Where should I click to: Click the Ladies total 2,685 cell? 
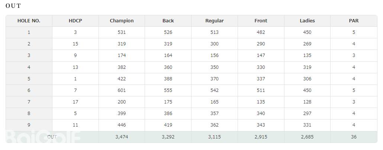(307, 137)
